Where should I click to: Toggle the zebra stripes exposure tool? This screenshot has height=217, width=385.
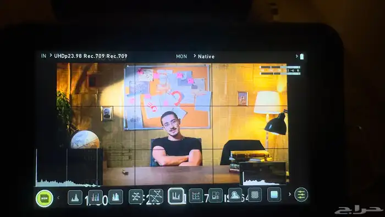click(255, 194)
